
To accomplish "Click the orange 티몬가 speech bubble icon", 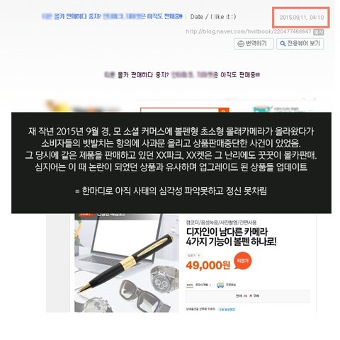I will [242, 261].
